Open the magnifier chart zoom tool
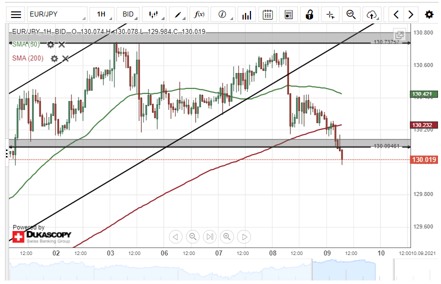 (x=351, y=14)
